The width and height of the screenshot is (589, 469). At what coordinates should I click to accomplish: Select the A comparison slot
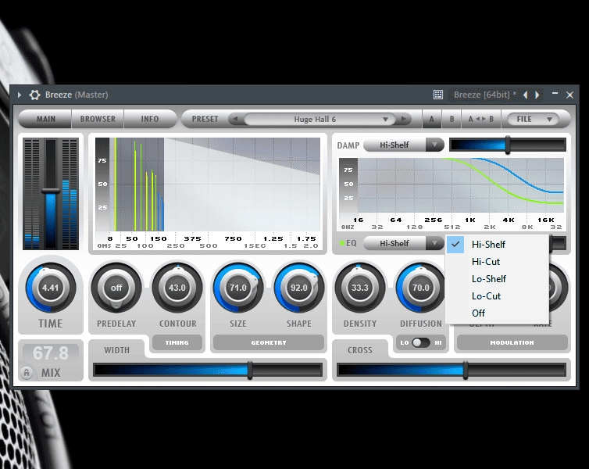tap(432, 119)
